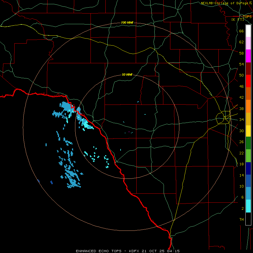
Task: Click the 38 scale label
Action: pos(241,109)
